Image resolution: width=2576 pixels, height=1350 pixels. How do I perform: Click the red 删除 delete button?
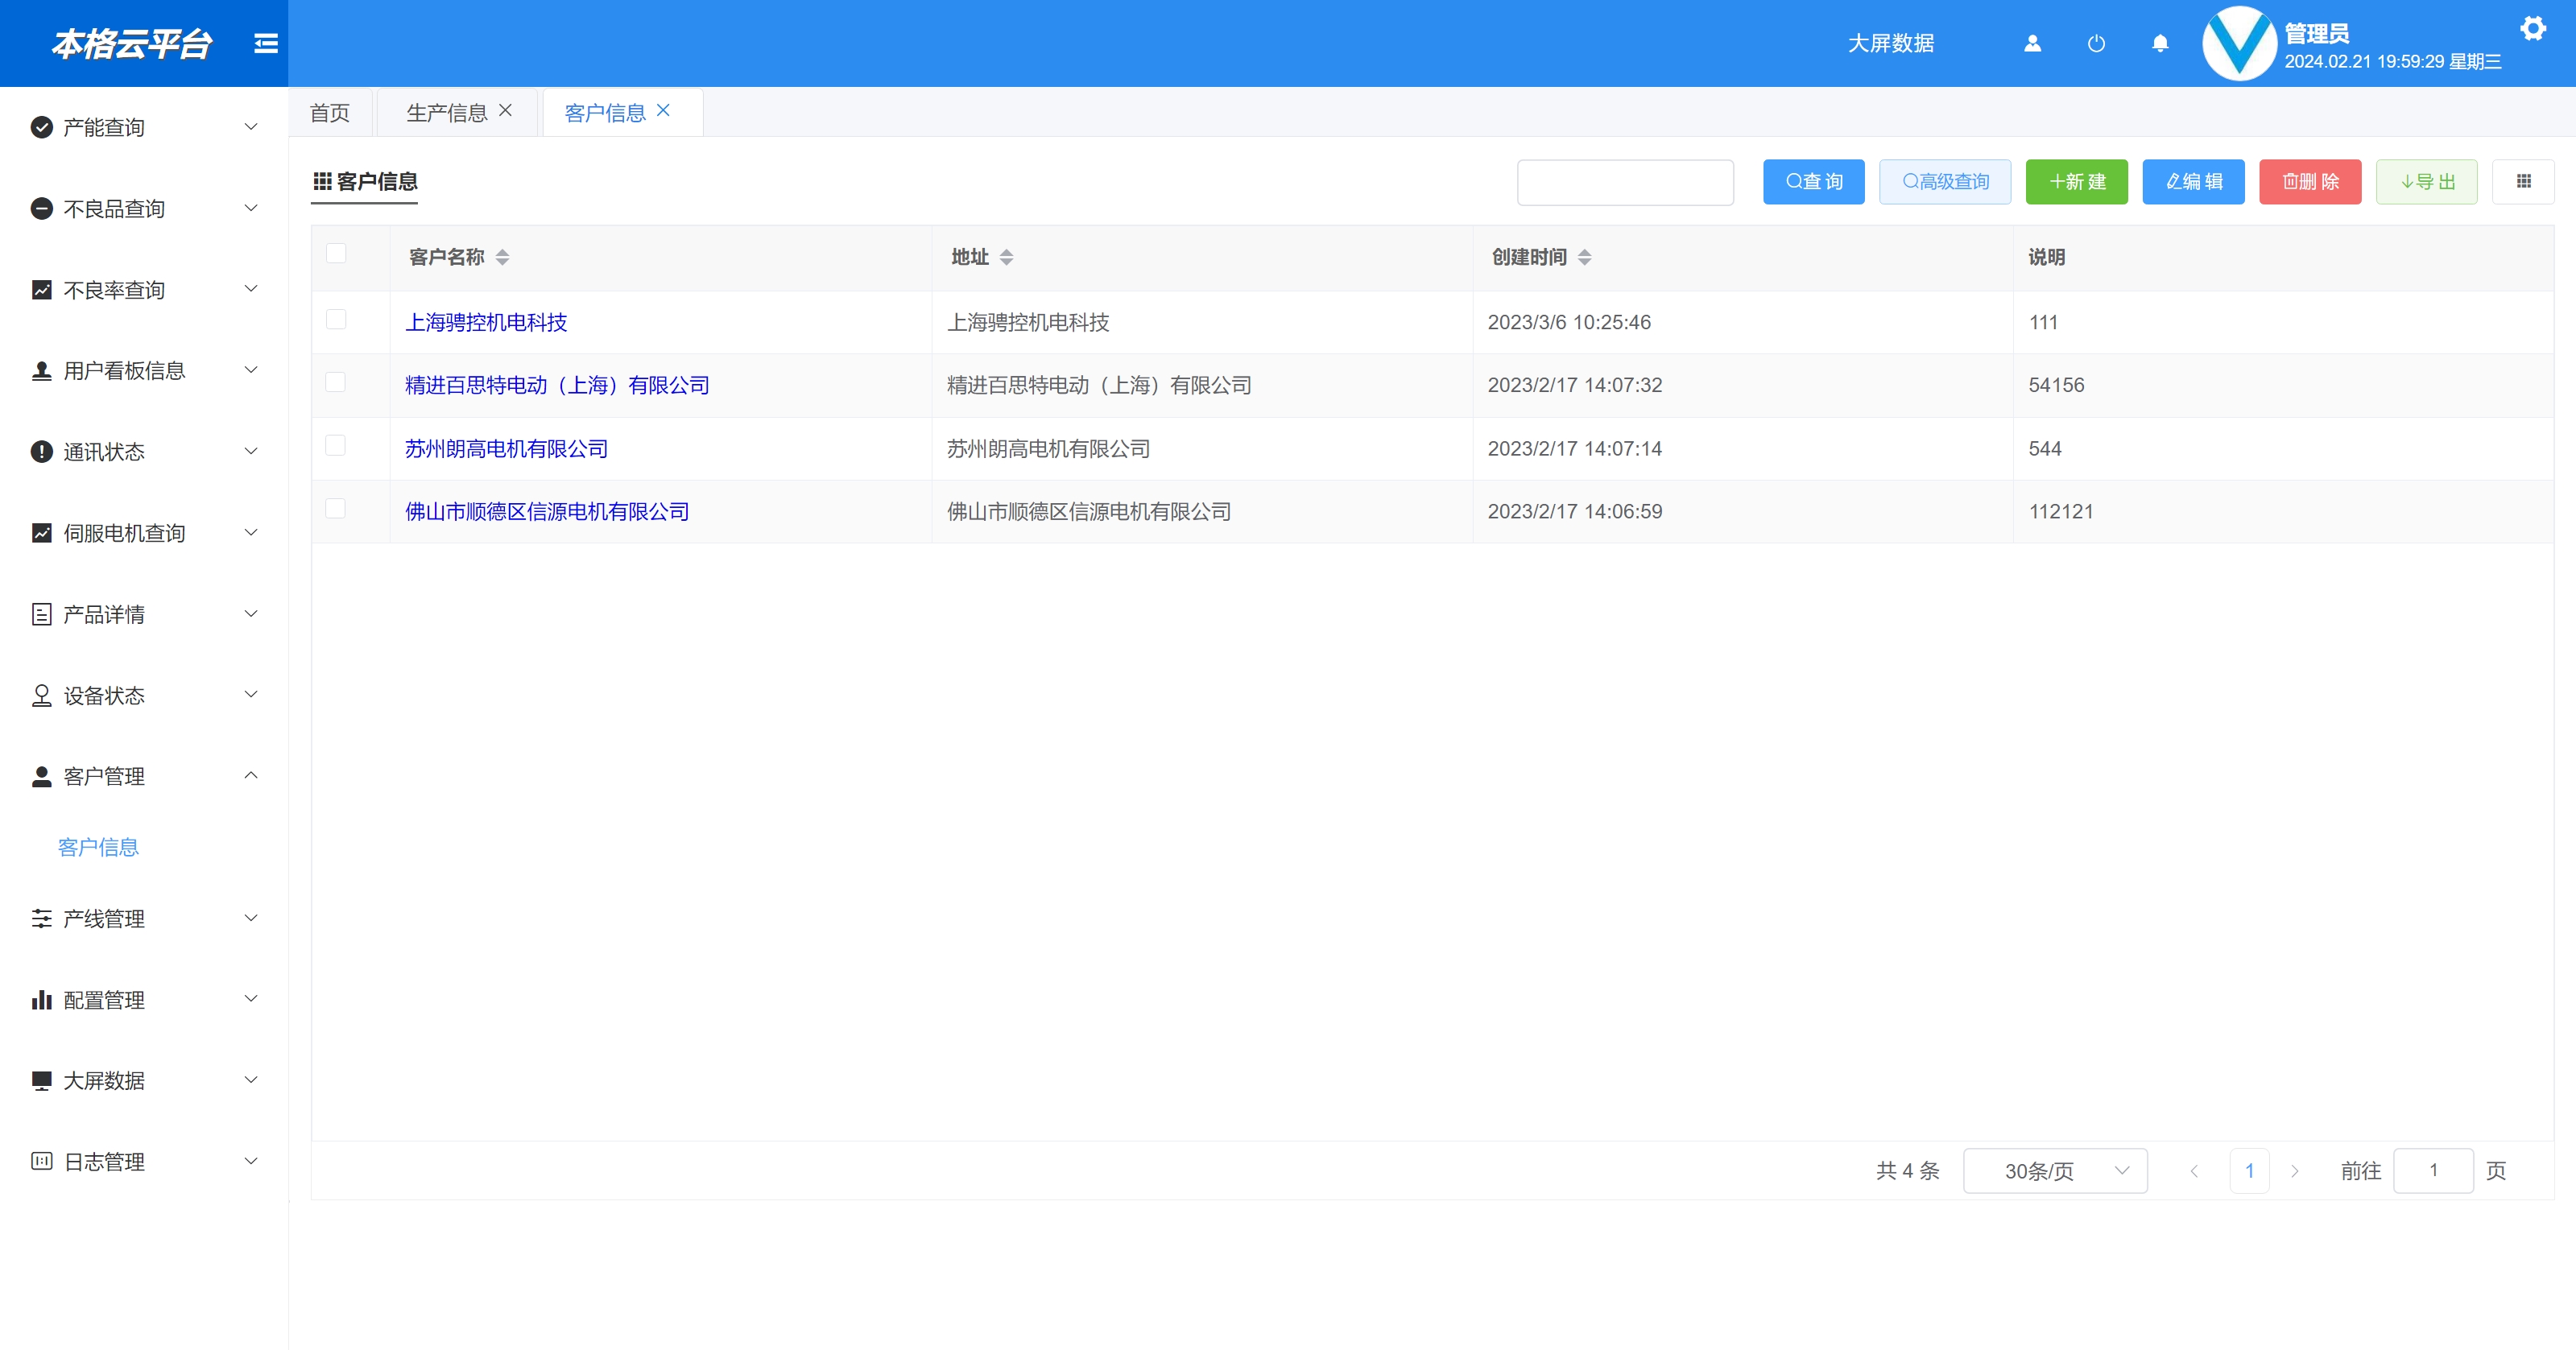[2310, 181]
